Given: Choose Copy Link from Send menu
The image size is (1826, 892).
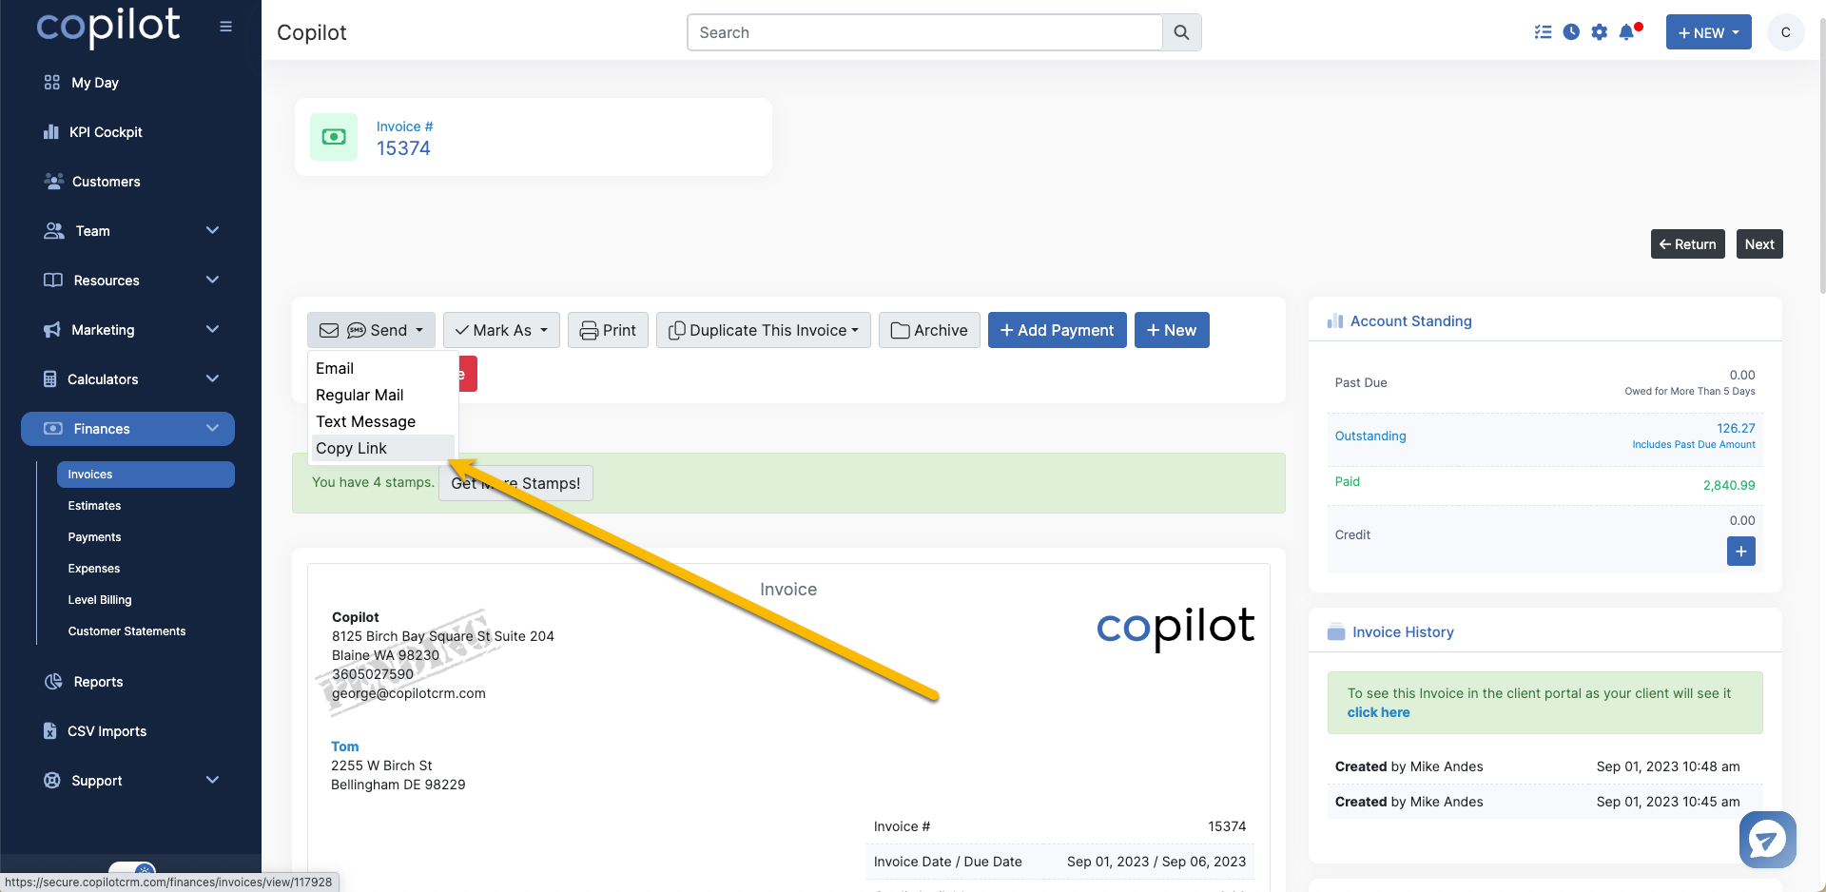Looking at the screenshot, I should point(382,448).
